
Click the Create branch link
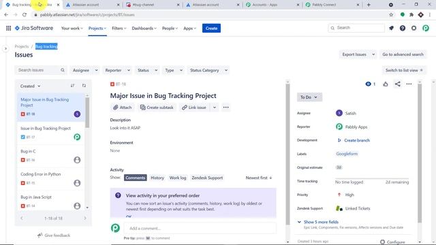click(x=357, y=140)
